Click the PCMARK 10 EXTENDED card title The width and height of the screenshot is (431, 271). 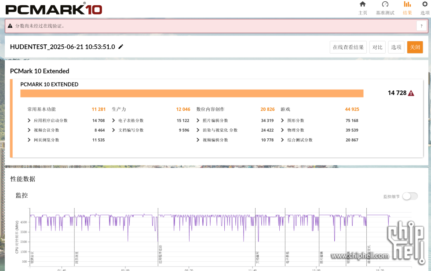click(49, 84)
